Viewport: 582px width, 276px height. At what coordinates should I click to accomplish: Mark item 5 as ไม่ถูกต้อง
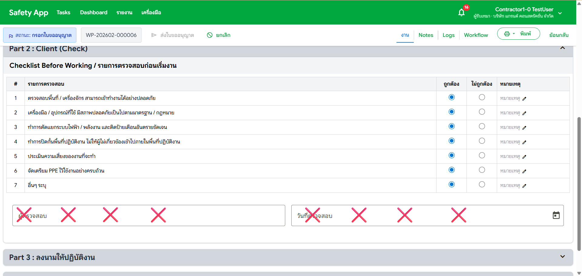click(x=482, y=155)
